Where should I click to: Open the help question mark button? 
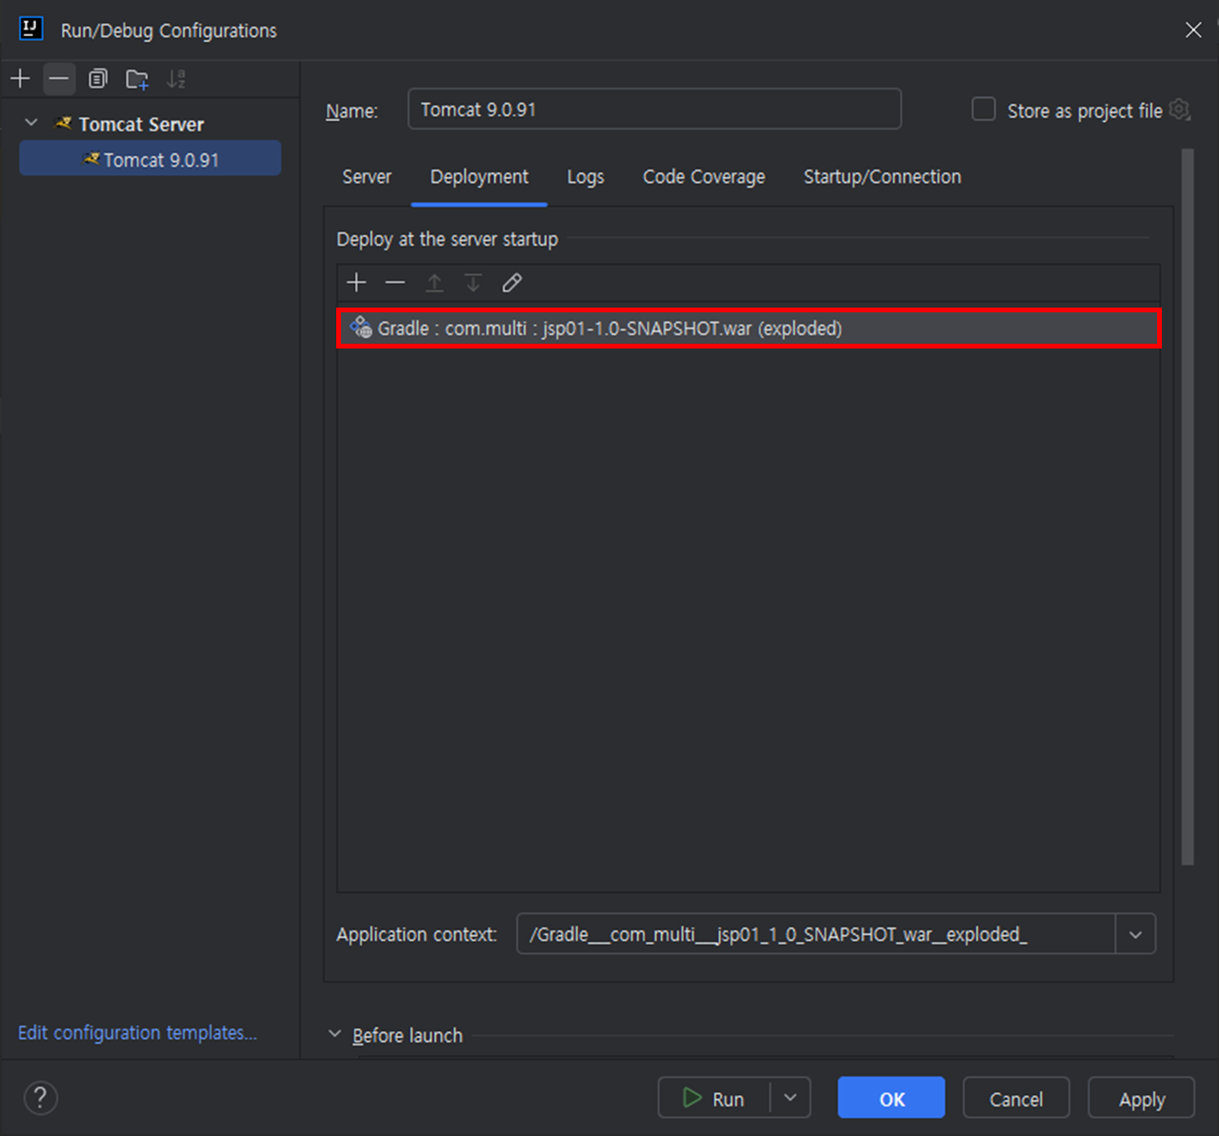40,1098
